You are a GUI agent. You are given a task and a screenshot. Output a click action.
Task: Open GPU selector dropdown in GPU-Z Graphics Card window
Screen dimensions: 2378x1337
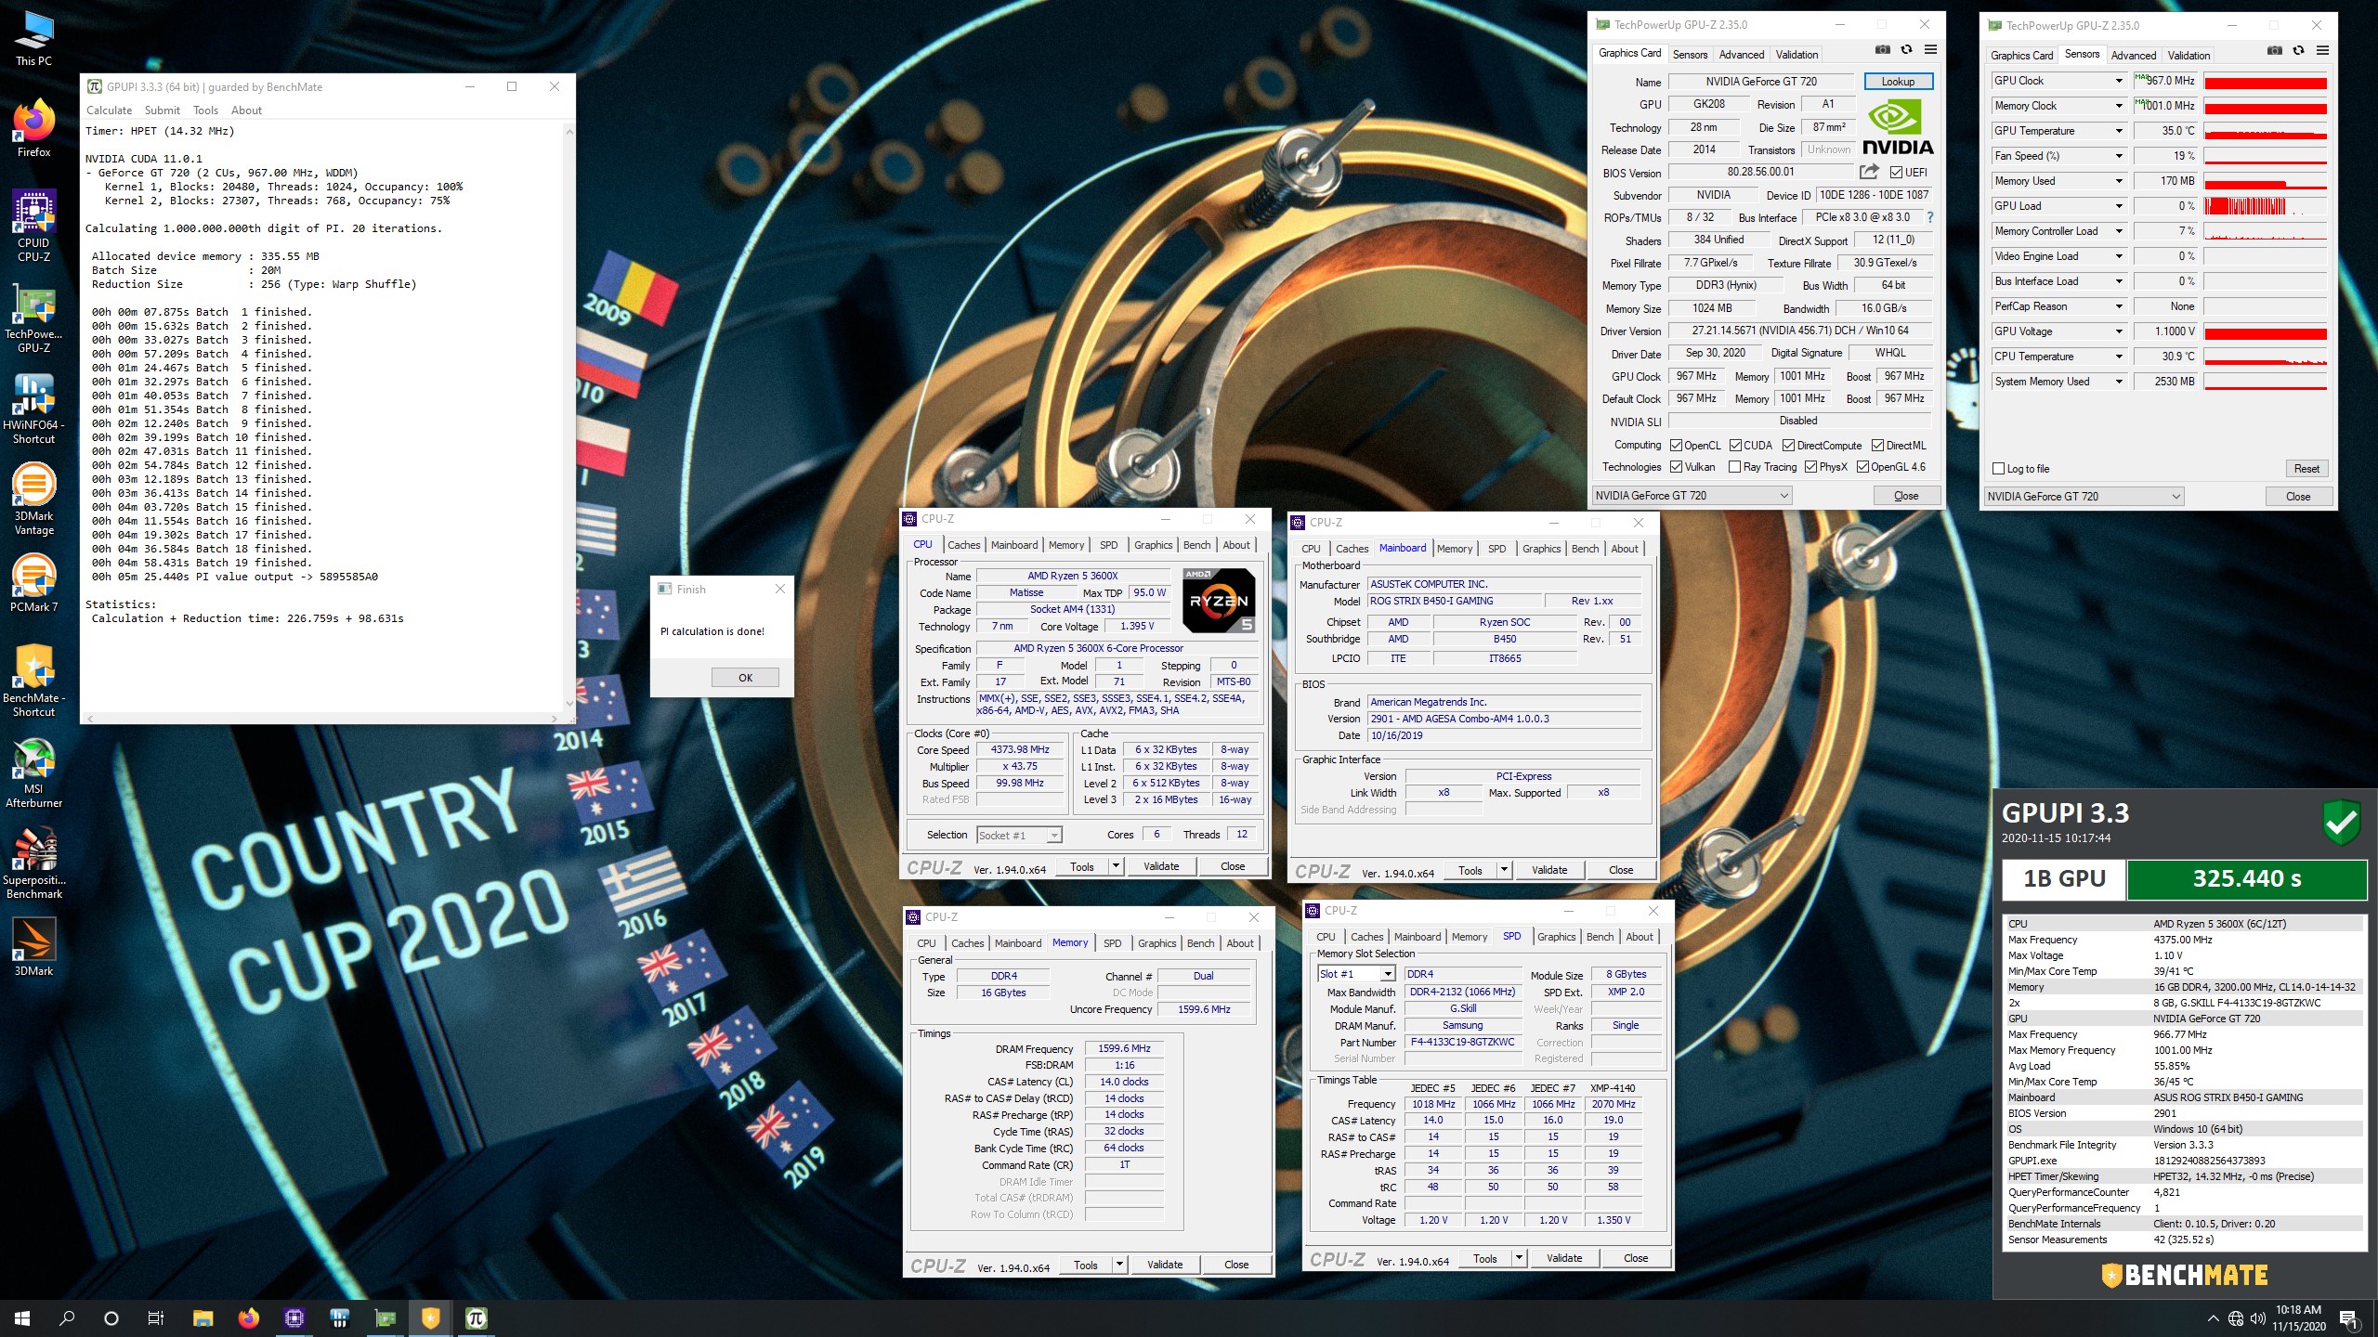1692,496
